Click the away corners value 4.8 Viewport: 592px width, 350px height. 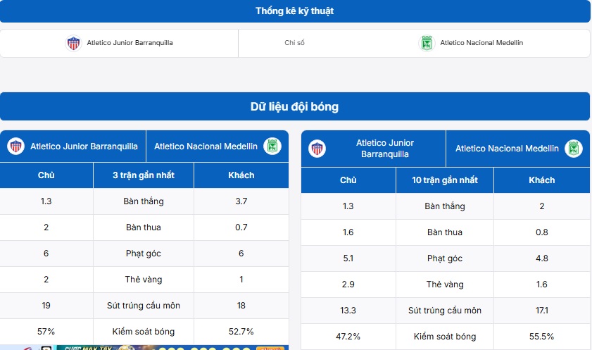542,258
